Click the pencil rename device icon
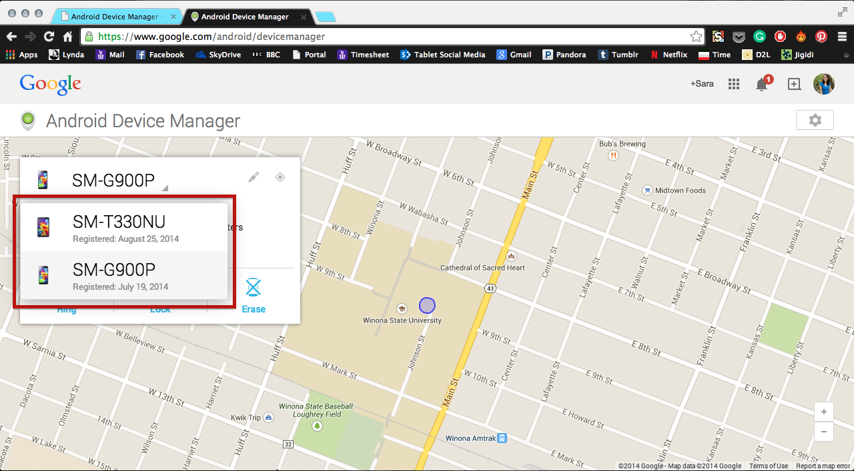This screenshot has height=471, width=854. click(x=254, y=177)
